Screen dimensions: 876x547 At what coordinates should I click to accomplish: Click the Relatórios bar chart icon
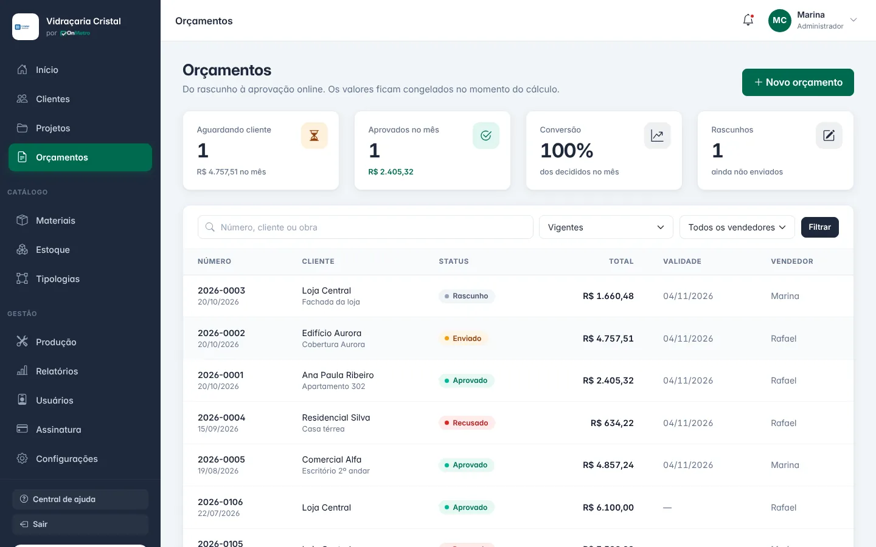point(23,371)
